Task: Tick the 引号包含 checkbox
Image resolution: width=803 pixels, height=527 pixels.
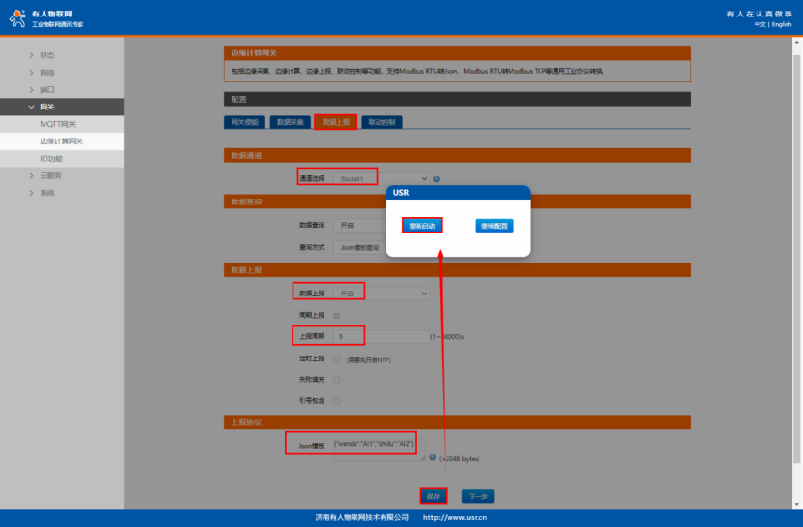Action: tap(337, 400)
